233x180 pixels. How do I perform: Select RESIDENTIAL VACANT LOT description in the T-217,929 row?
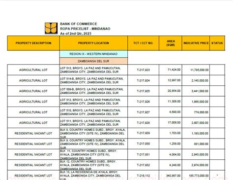(33, 133)
